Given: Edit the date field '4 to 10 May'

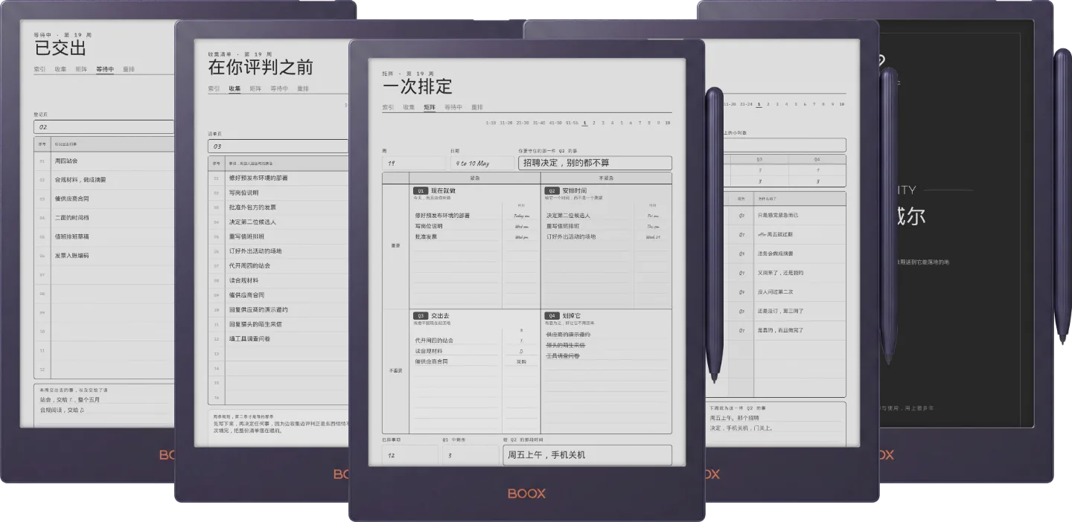Looking at the screenshot, I should click(482, 163).
